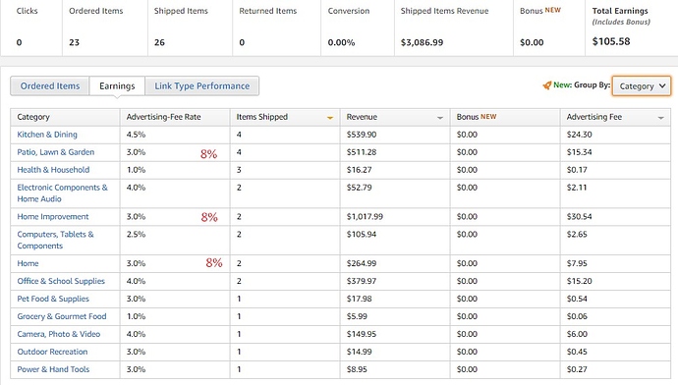The width and height of the screenshot is (678, 385).
Task: Select Shipped Items Revenue $3,086.99
Action: 422,42
